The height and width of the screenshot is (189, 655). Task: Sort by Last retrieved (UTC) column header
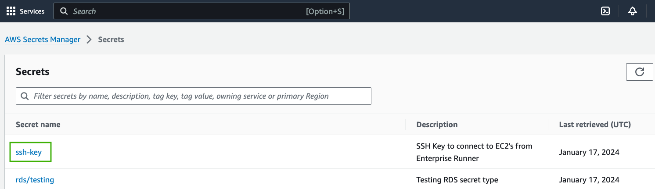coord(595,125)
